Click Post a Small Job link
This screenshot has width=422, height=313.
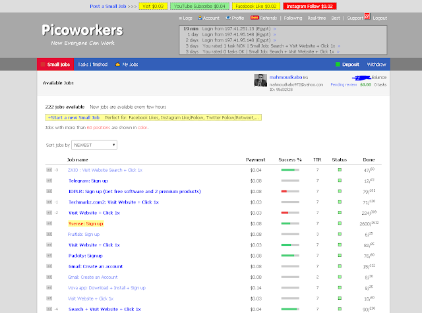(x=108, y=6)
